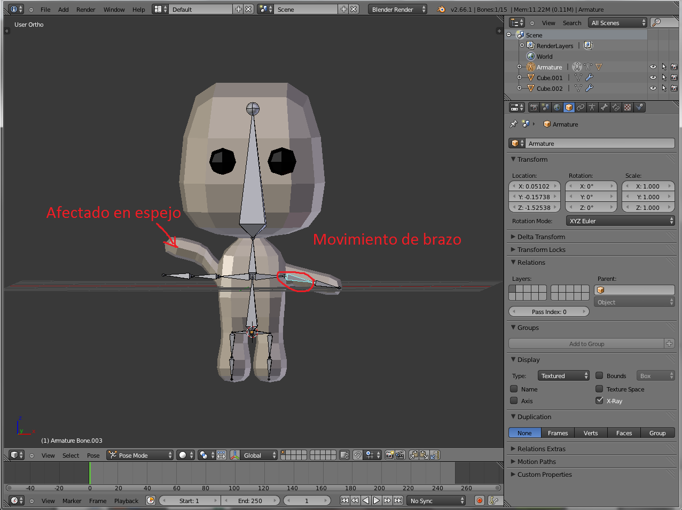Open the Bone properties tab
Viewport: 682px width, 510px height.
pyautogui.click(x=604, y=107)
